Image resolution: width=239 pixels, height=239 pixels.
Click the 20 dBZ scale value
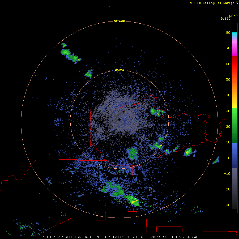pos(228,127)
